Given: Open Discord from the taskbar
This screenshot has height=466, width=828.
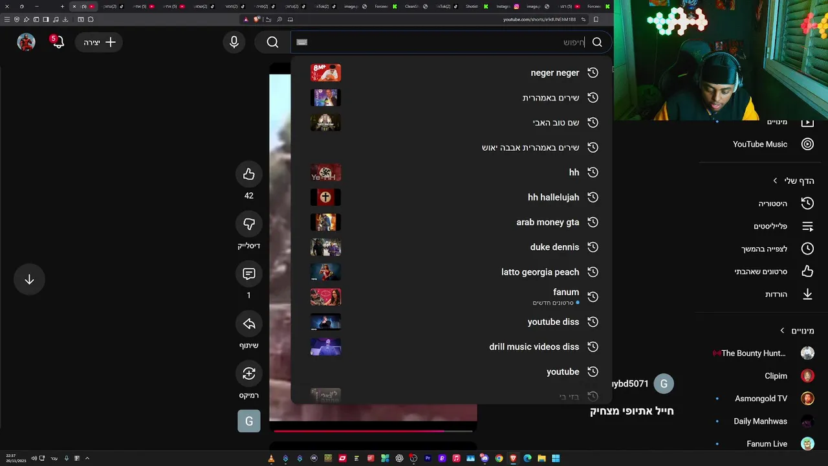Looking at the screenshot, I should [485, 458].
